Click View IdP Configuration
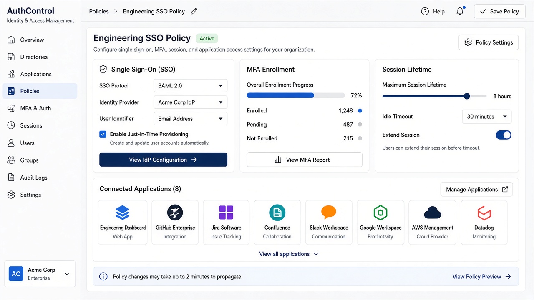 pyautogui.click(x=163, y=160)
